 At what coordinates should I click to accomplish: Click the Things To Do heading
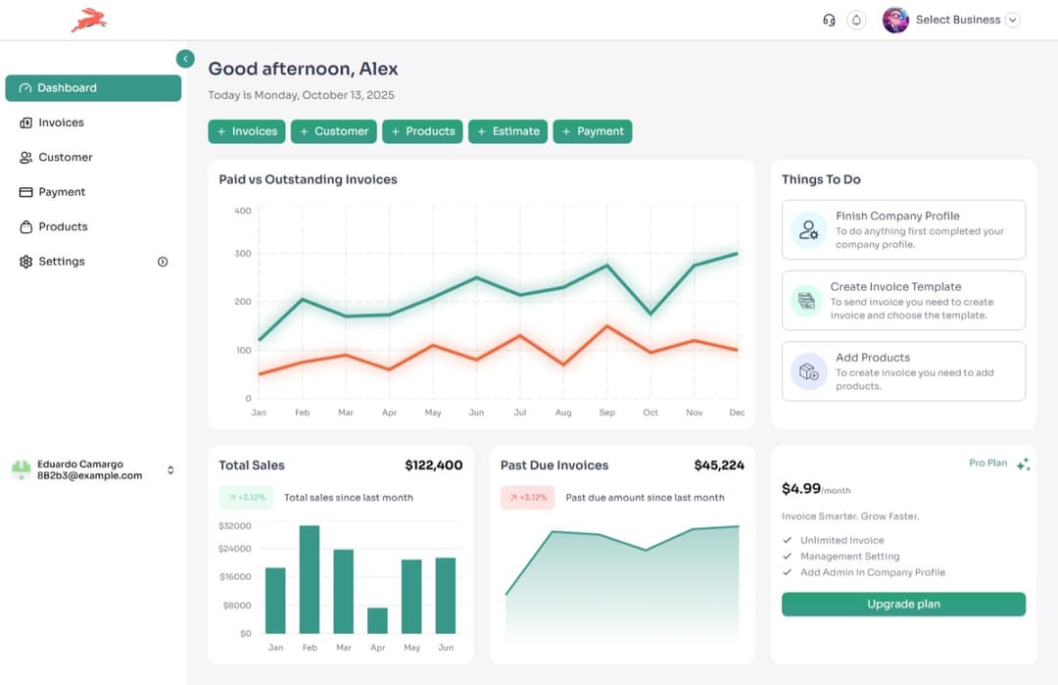click(821, 179)
